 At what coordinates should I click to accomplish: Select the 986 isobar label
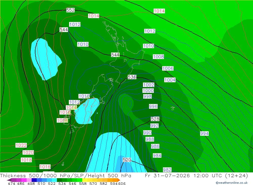(155, 146)
